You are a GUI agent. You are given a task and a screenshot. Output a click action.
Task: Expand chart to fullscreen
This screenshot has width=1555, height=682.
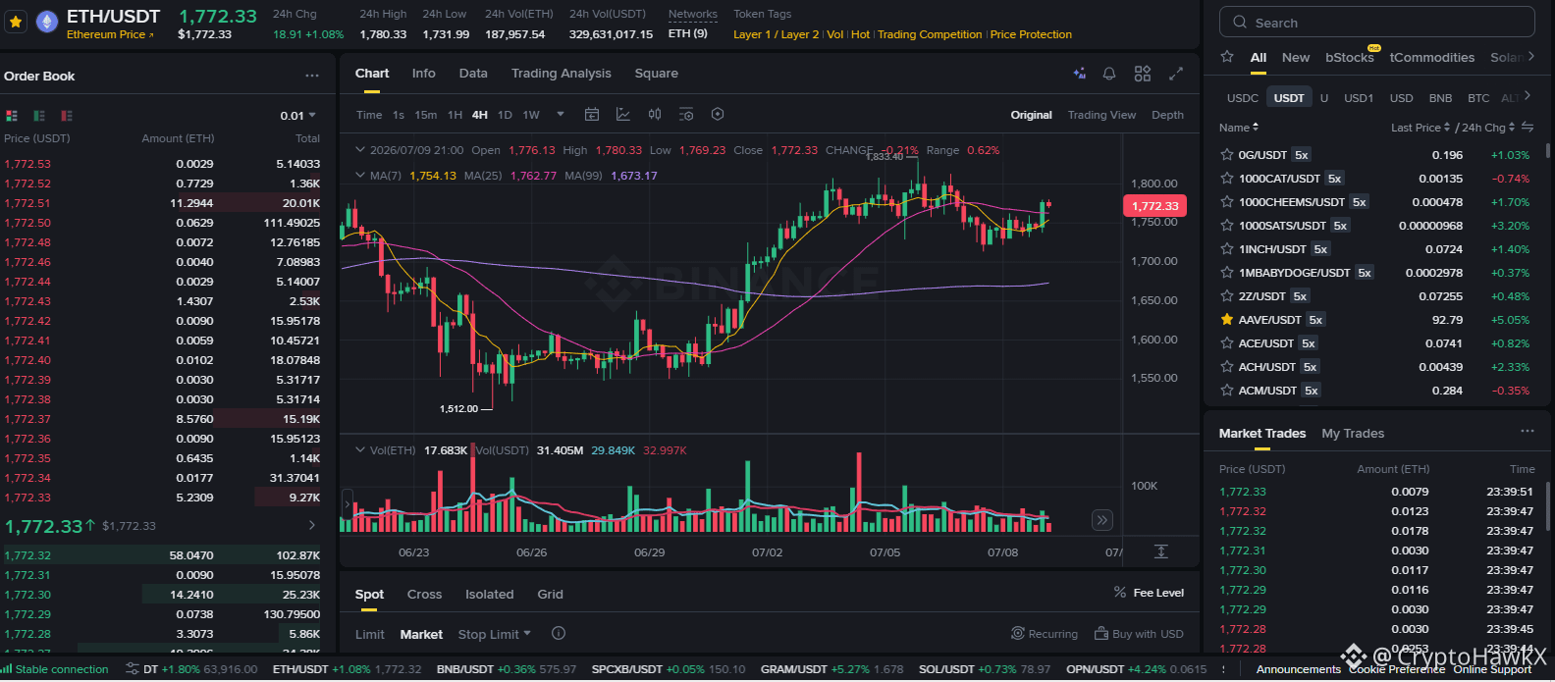[1176, 74]
